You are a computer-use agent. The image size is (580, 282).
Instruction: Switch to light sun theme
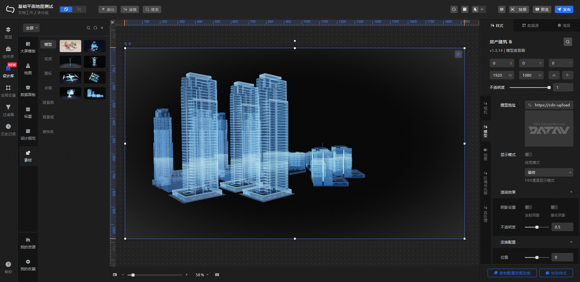482,9
